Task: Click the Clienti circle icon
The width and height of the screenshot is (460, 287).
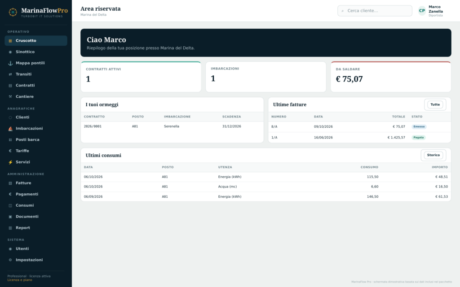Action: click(10, 117)
